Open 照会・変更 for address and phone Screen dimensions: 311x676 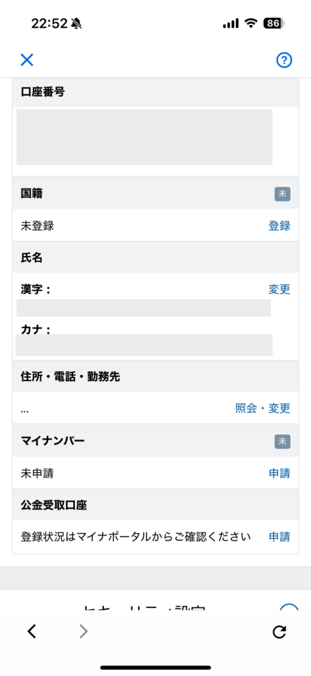point(263,408)
